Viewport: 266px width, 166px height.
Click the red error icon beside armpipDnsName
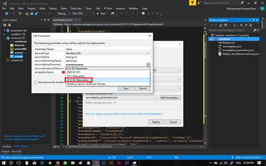(x=63, y=72)
